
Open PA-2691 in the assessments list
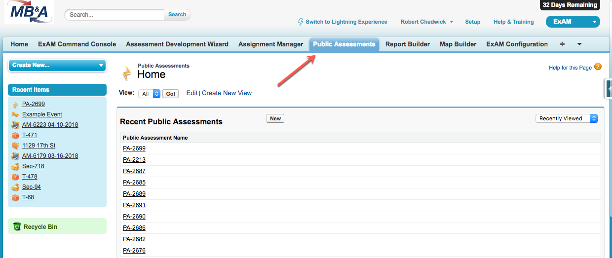click(x=134, y=205)
